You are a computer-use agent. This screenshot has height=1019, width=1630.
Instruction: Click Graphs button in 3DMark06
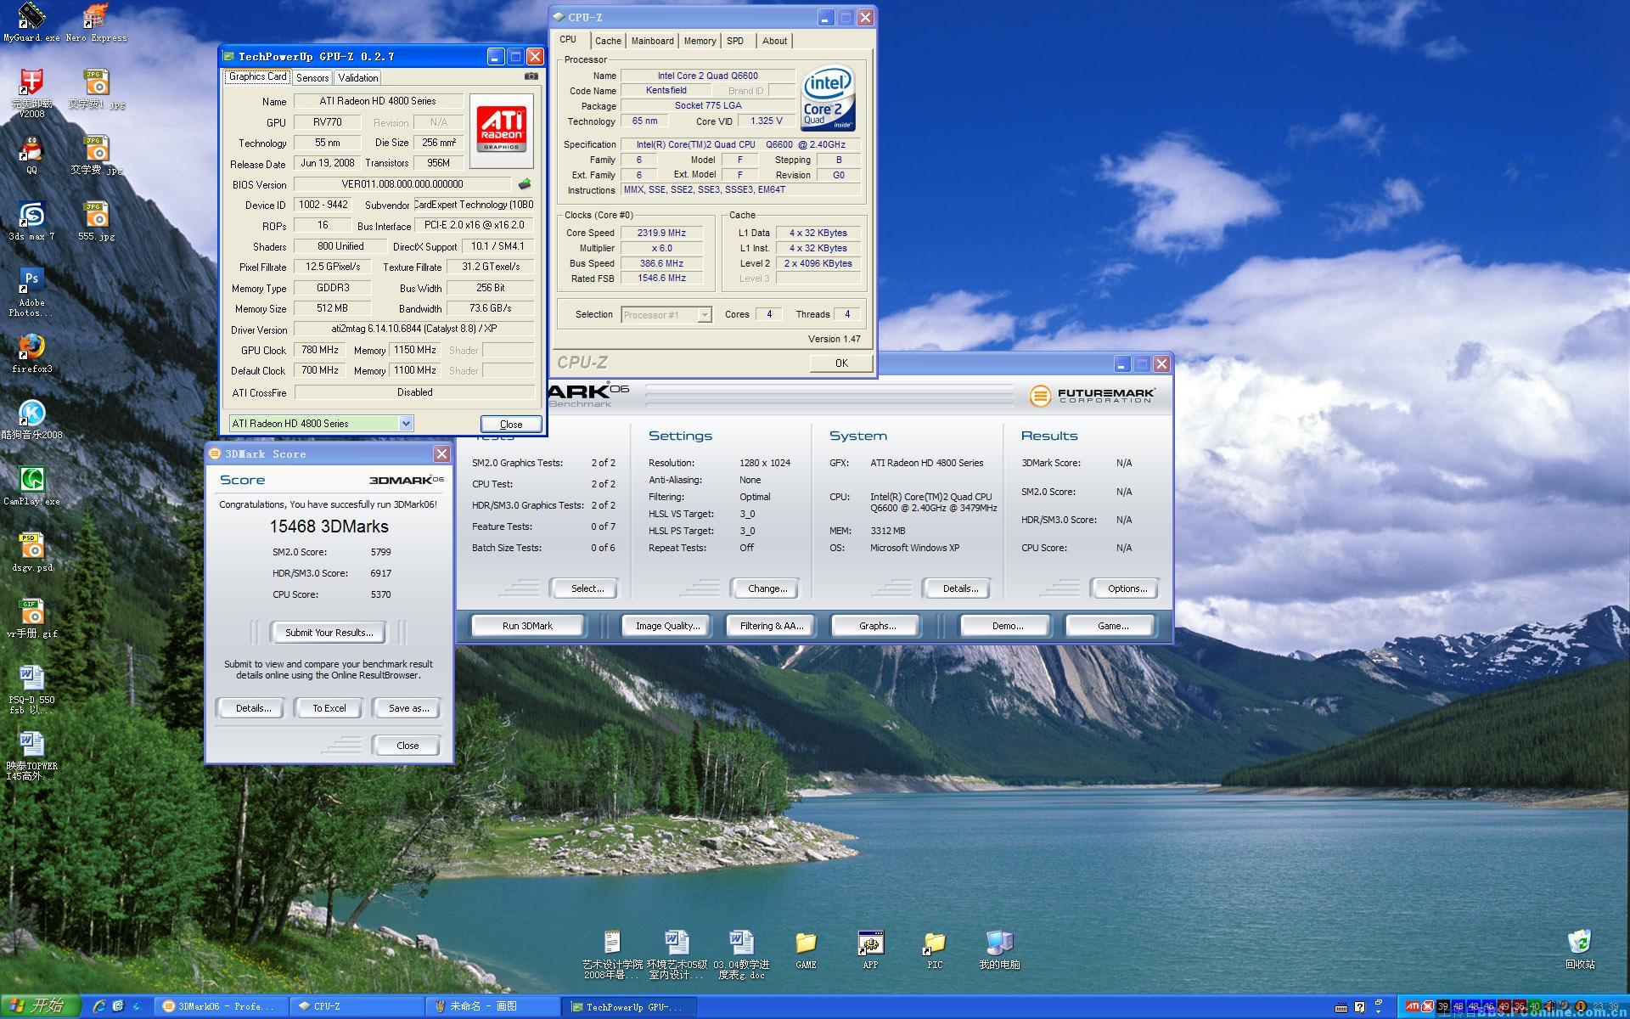click(877, 626)
